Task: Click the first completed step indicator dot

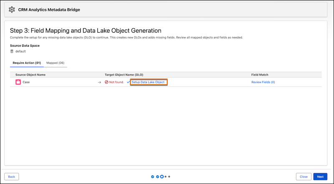Action: [x=152, y=176]
